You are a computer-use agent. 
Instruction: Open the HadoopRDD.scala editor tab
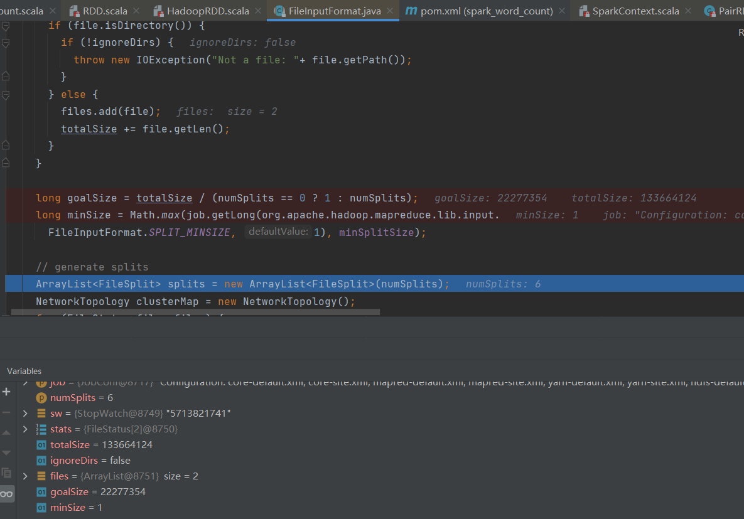tap(208, 11)
